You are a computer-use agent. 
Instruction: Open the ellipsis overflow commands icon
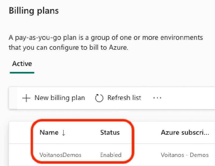(x=157, y=98)
